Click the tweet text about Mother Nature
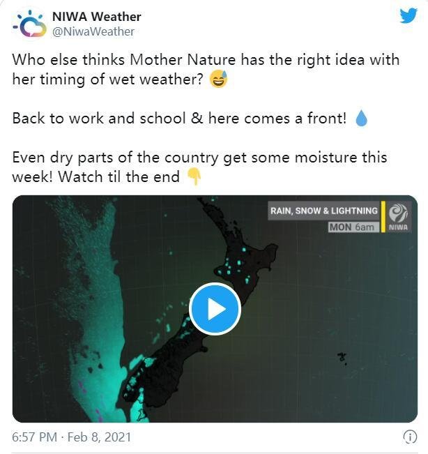This screenshot has width=428, height=454. pos(206,70)
